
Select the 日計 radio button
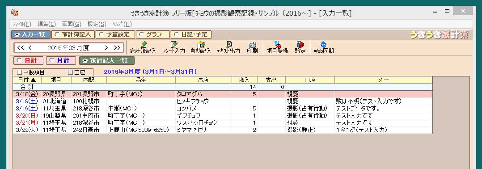point(28,60)
